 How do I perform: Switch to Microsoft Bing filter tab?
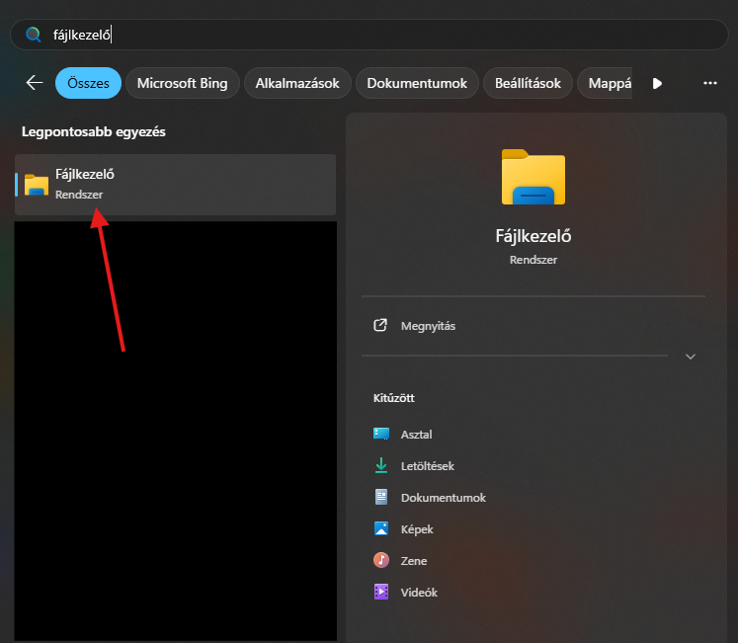point(182,83)
